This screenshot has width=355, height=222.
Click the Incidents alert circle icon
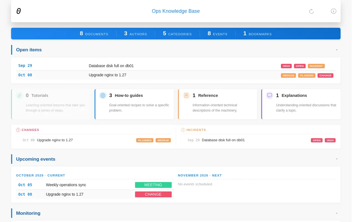(x=183, y=130)
